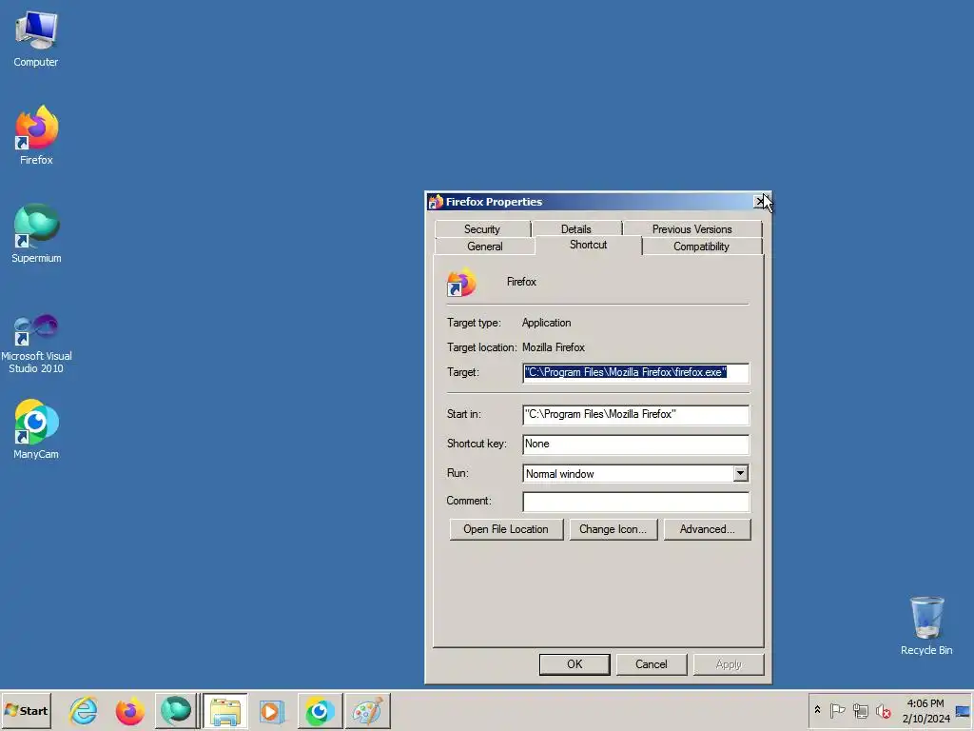Click Open File Location button
This screenshot has width=974, height=731.
pyautogui.click(x=506, y=529)
